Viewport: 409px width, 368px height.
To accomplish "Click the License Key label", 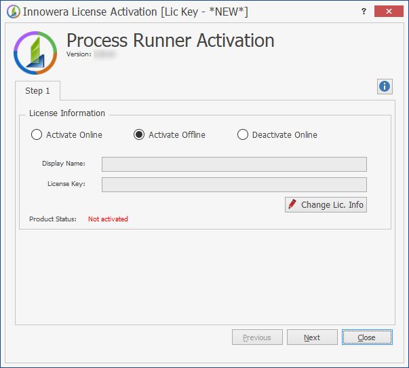I will point(66,184).
